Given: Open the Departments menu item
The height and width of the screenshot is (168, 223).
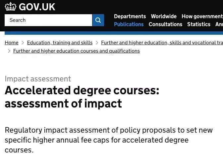Looking at the screenshot, I should click(x=130, y=16).
